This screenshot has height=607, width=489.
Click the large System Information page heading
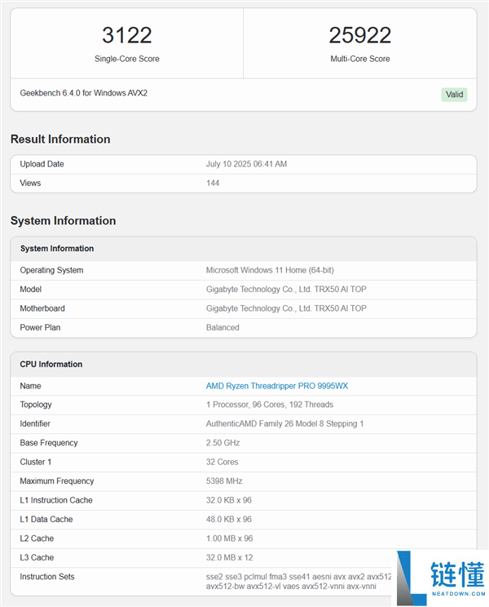click(63, 220)
